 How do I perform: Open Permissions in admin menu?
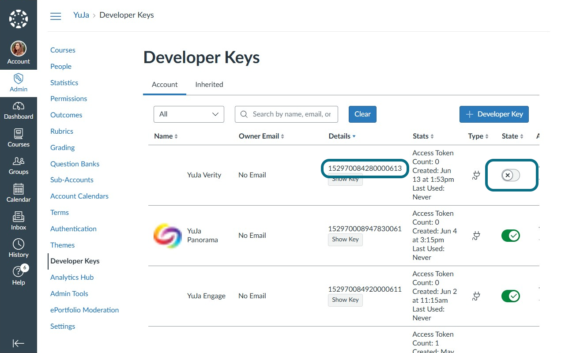[68, 99]
